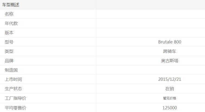205x112 pixels.
Task: Click the 生产状态 row label
Action: pos(13,89)
